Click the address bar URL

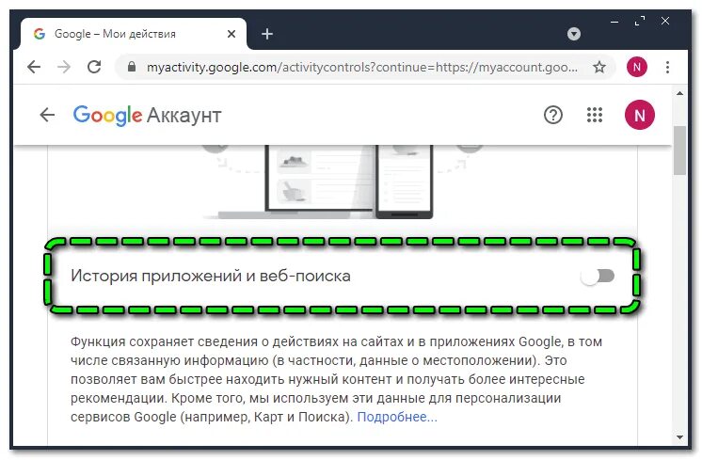click(x=361, y=67)
